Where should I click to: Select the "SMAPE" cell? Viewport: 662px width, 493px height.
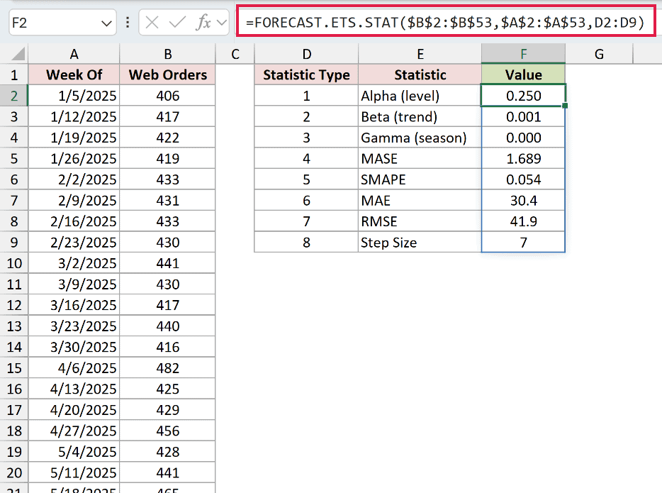420,179
